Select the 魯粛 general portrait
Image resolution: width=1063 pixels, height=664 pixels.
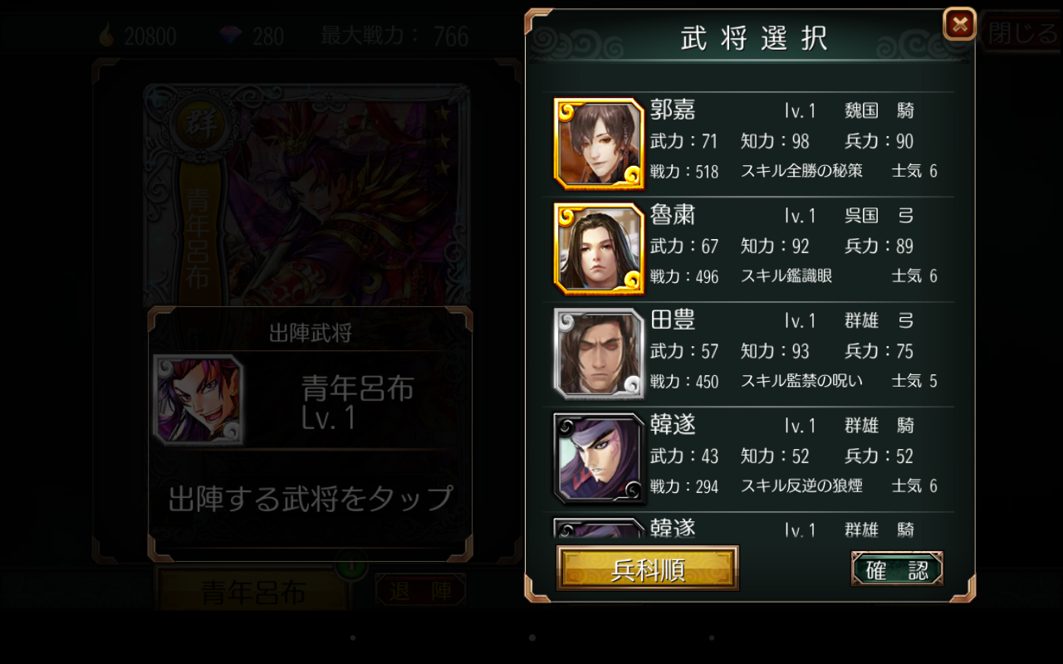tap(599, 248)
